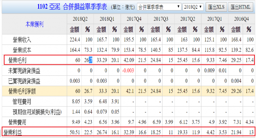257x138 pixels.
Task: Select the 2017Q3 column header
Action: [161, 19]
